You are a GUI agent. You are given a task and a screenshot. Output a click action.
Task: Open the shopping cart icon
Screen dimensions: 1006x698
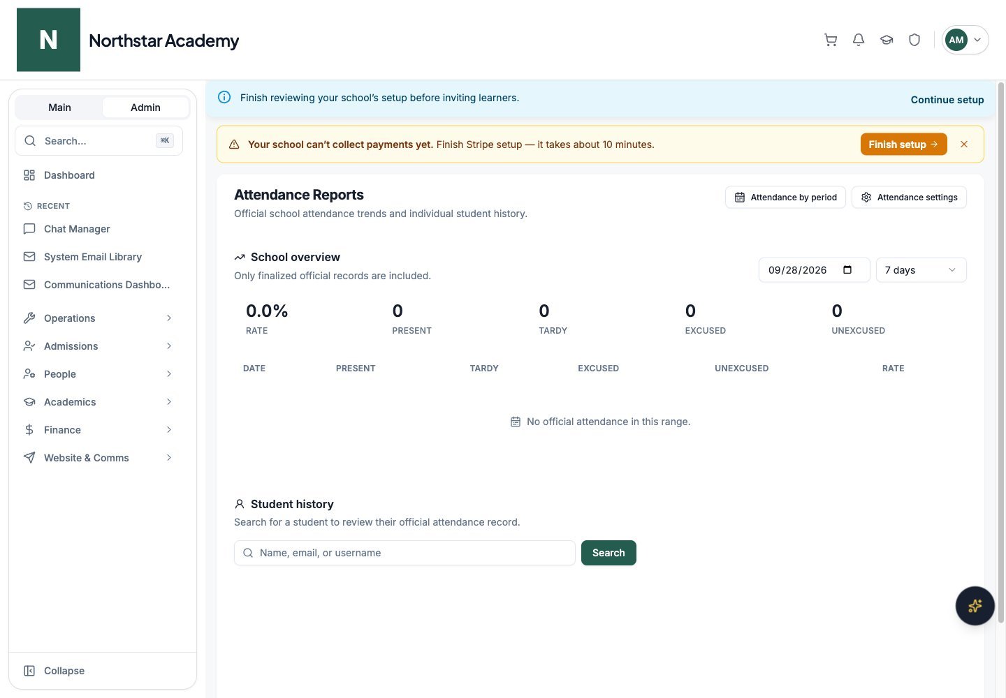tap(831, 40)
